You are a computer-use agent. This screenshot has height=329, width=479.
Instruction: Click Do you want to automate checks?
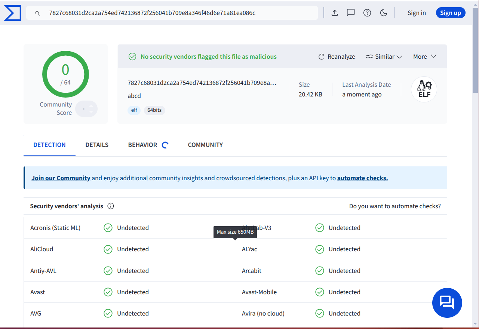pyautogui.click(x=395, y=206)
